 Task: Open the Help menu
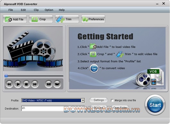click(x=62, y=10)
